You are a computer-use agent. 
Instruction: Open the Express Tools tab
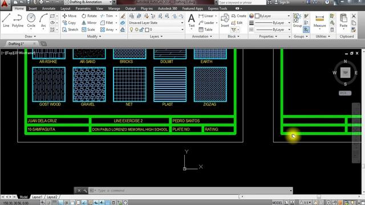point(217,9)
